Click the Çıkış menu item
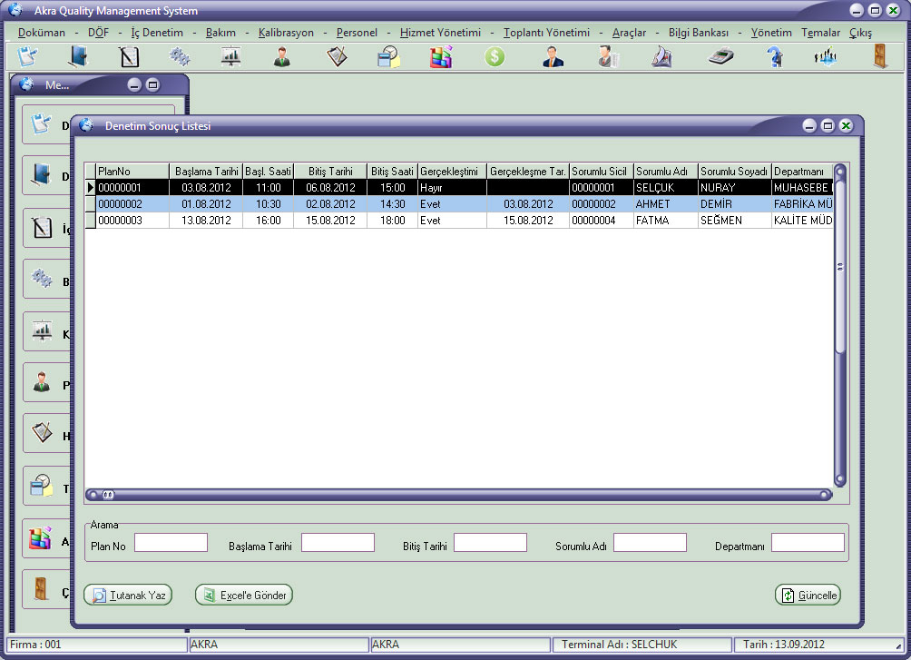 click(x=860, y=33)
